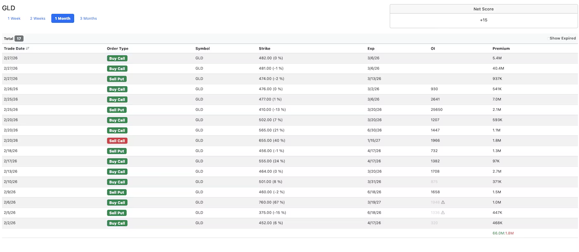
Task: Click strike 555.00 (24 %)
Action: tap(272, 161)
